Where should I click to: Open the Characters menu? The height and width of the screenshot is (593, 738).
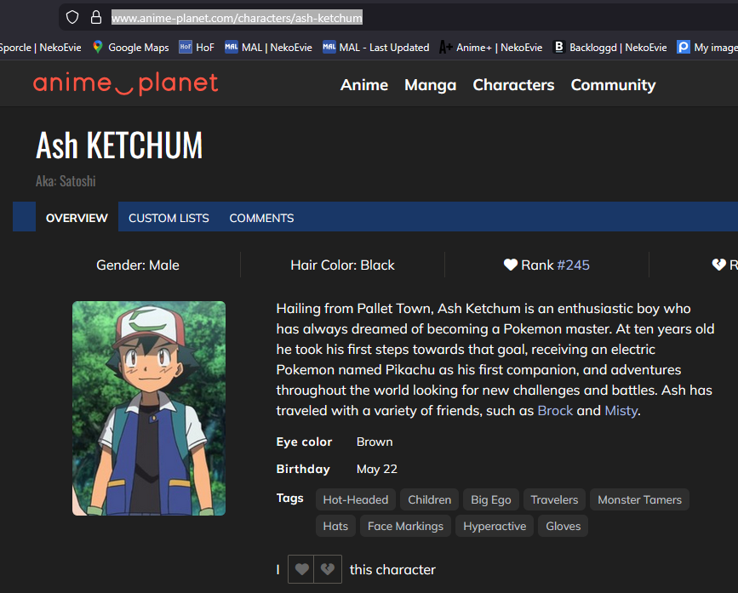click(x=513, y=85)
